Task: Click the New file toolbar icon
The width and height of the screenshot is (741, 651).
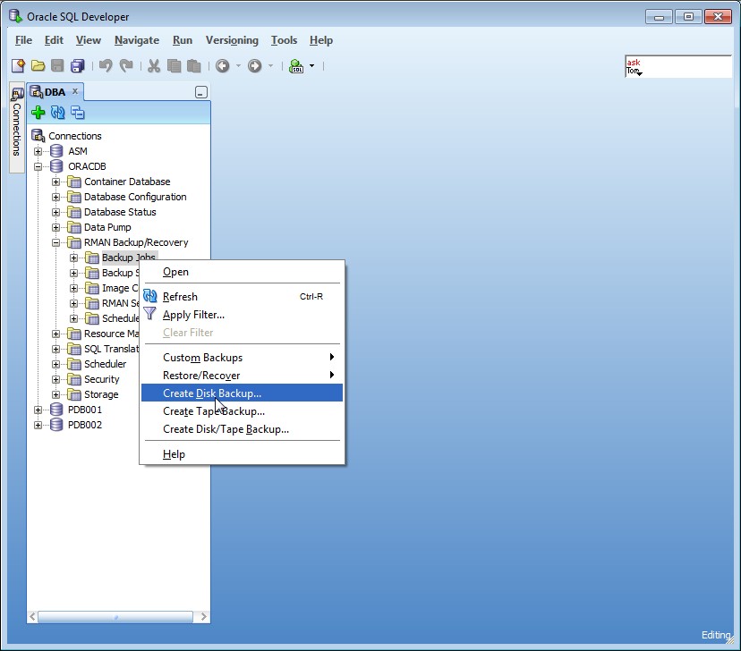Action: tap(18, 65)
